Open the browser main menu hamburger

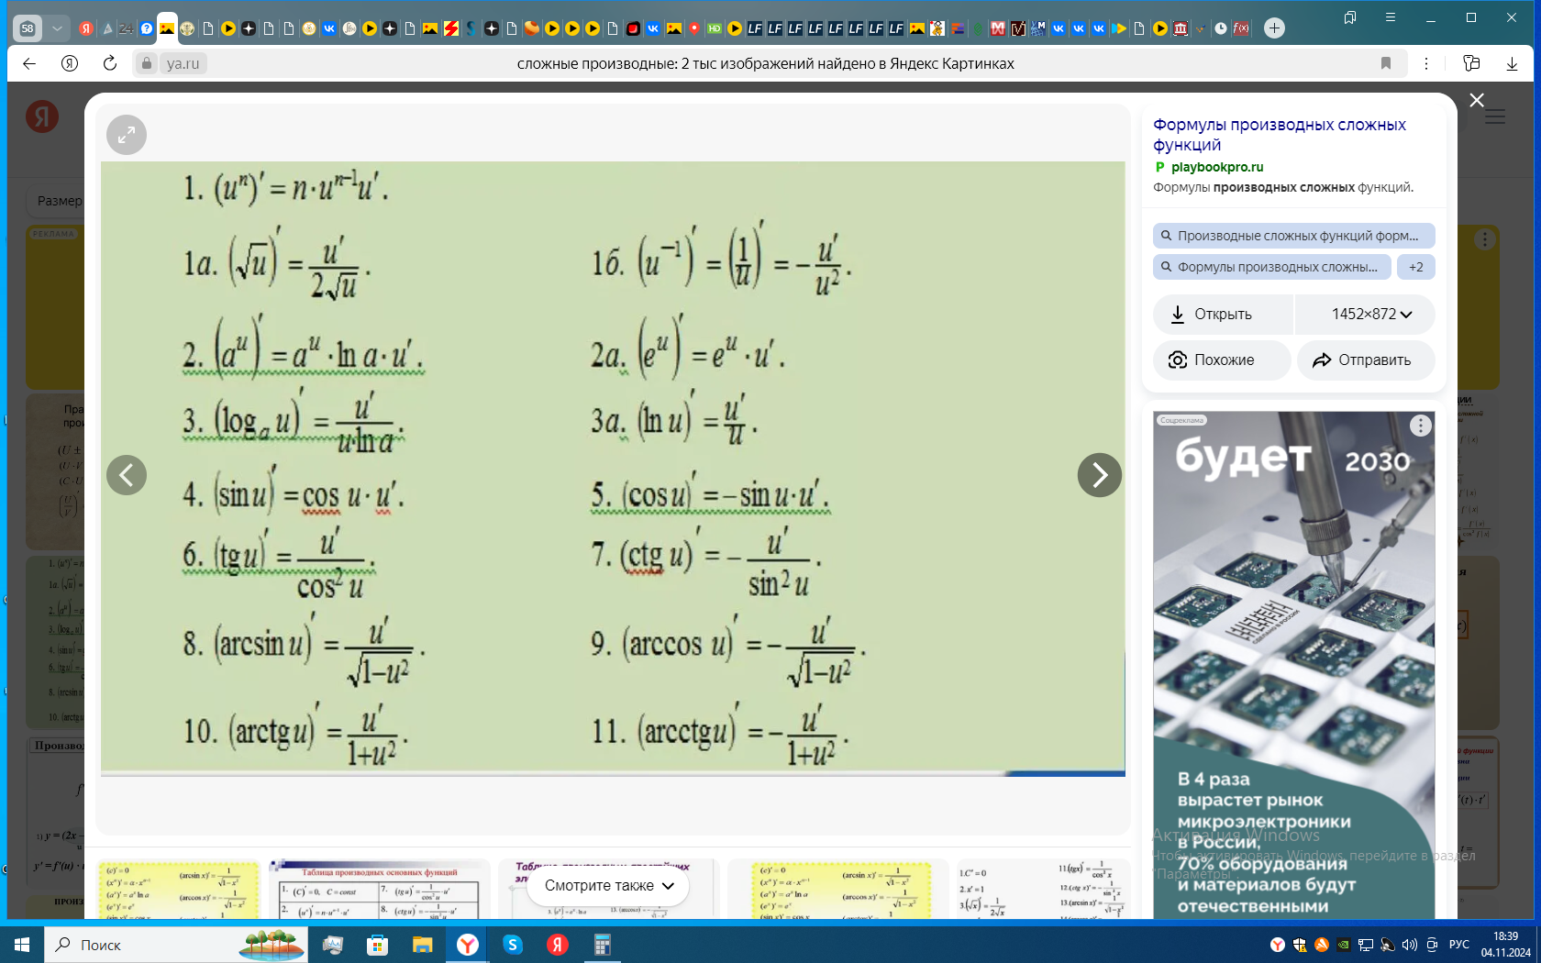[x=1391, y=17]
